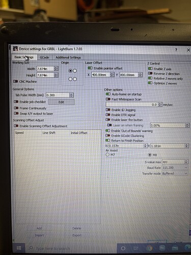Select the M7 air assist radio button
191x255 pixels.
pyautogui.click(x=107, y=155)
